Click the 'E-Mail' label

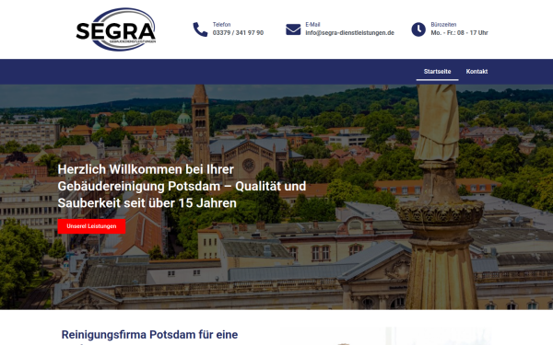(x=312, y=24)
